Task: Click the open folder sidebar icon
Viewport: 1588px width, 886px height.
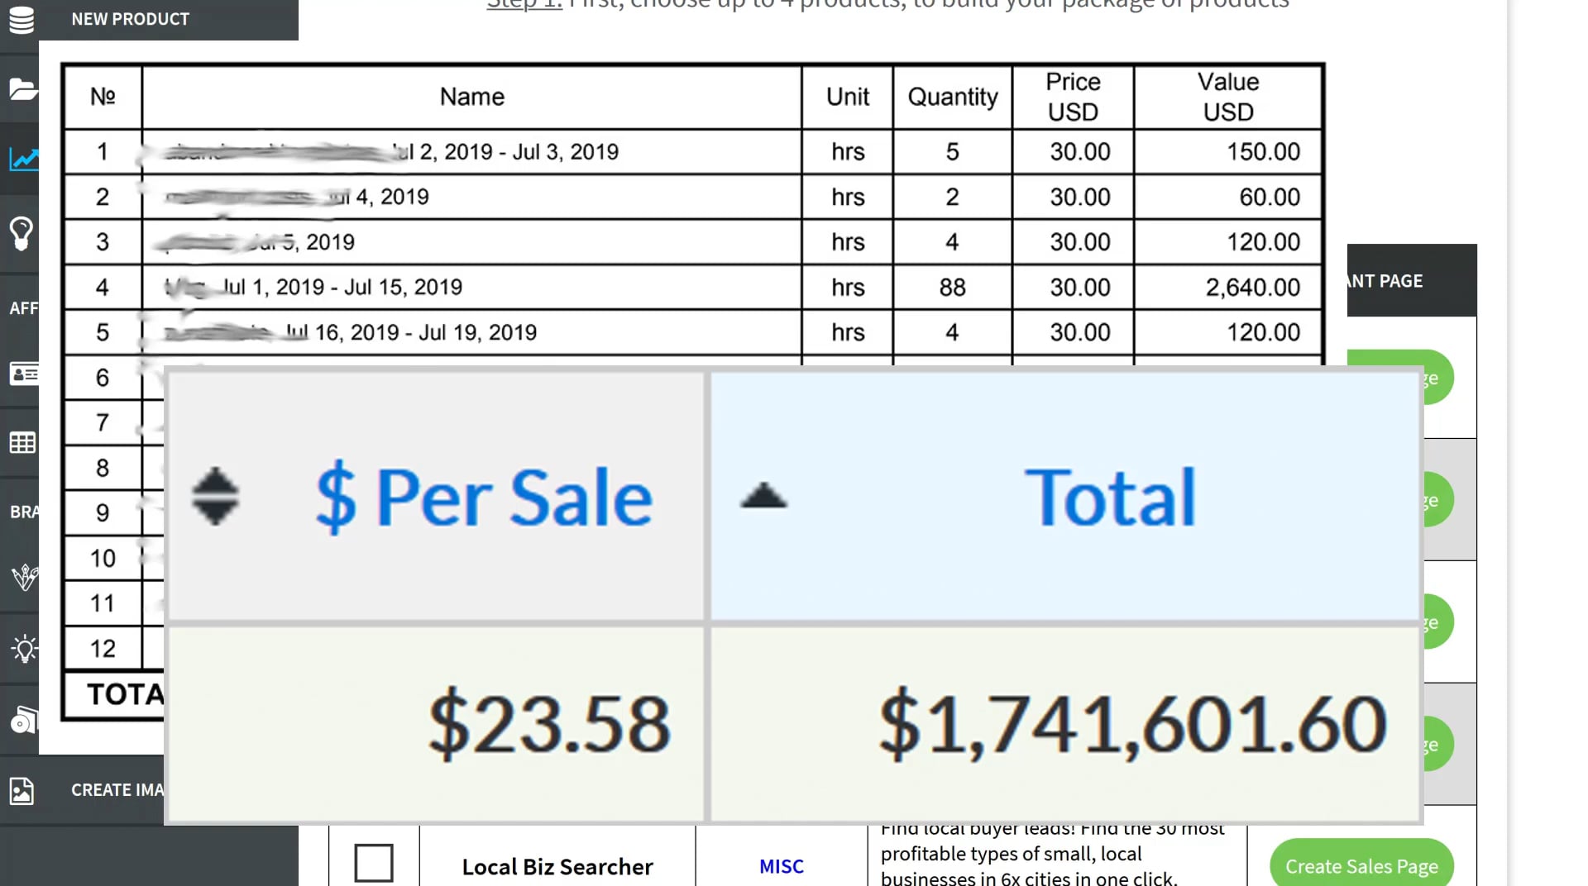Action: pyautogui.click(x=22, y=88)
